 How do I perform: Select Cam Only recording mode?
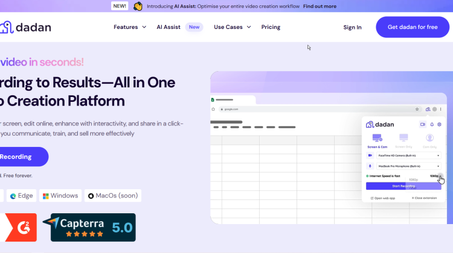429,141
